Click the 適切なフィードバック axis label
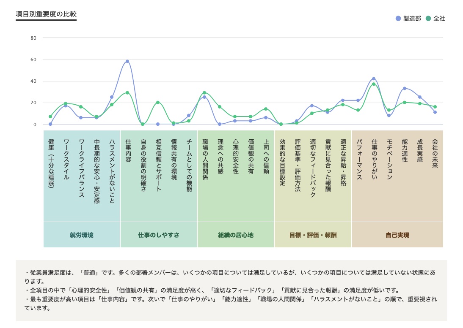Image resolution: width=463 pixels, height=328 pixels. [x=313, y=168]
